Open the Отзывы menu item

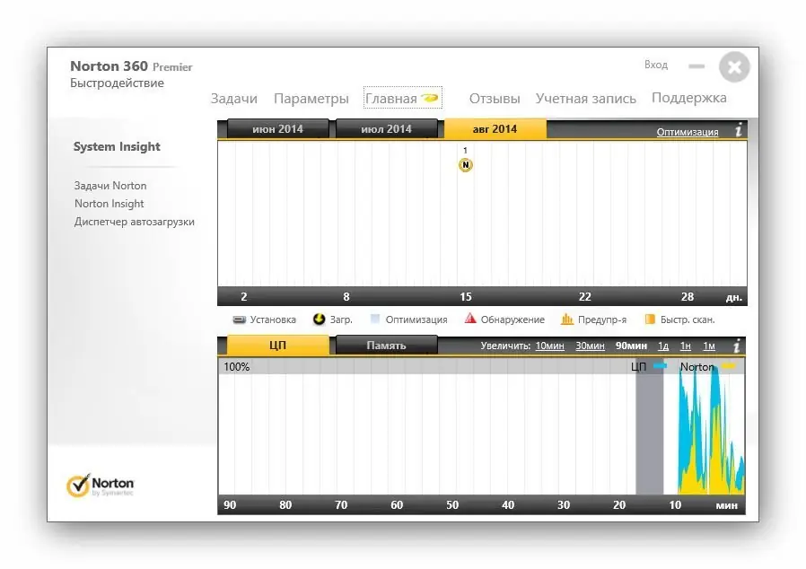tap(495, 98)
